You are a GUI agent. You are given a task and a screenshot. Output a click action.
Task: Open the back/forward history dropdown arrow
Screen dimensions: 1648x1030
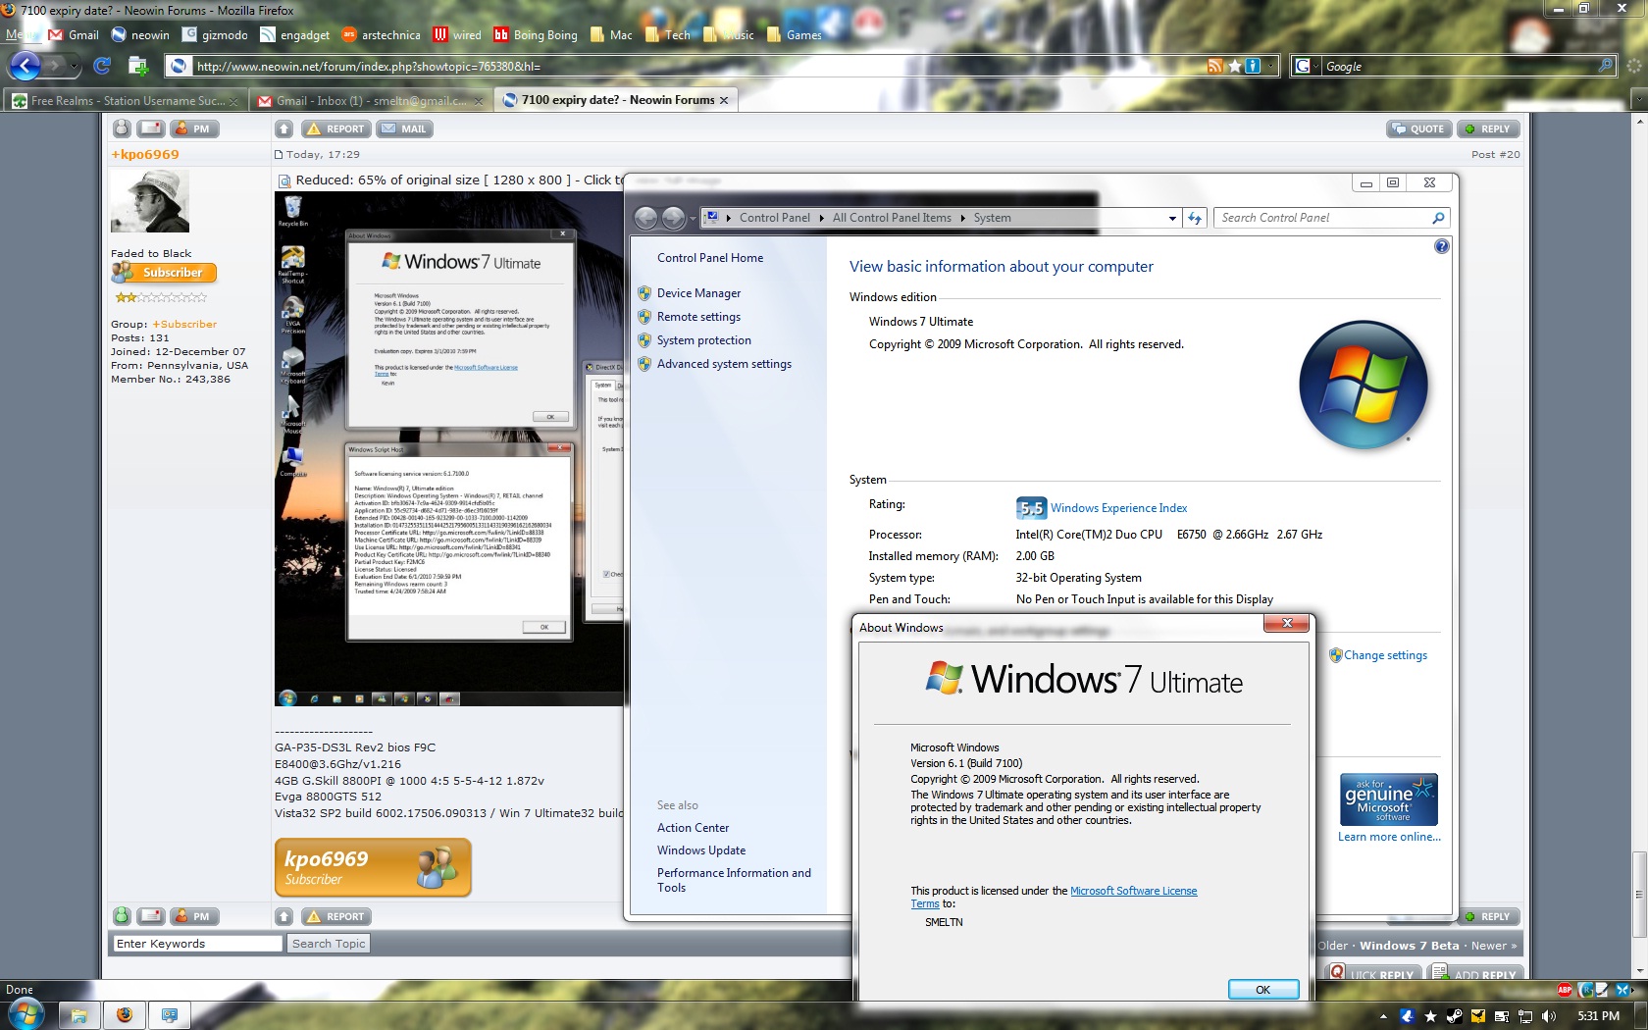point(73,66)
